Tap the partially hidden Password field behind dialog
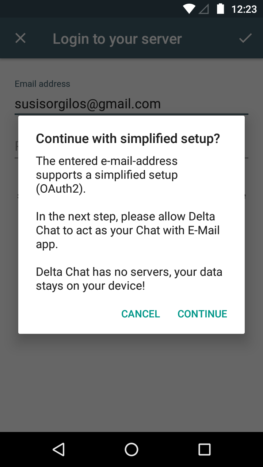Viewport: 263px width, 467px height. 16,147
